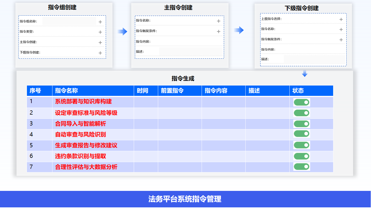
Task: Click plus icon beside 指令类型
Action: [x=100, y=32]
